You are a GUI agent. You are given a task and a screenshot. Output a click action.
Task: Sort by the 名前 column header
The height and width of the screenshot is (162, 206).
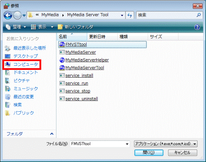[72, 37]
